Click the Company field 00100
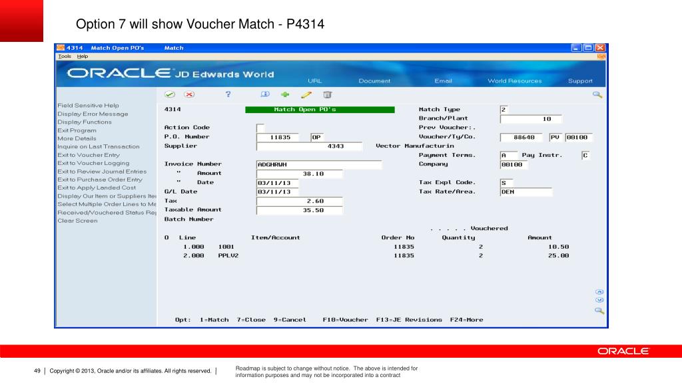The width and height of the screenshot is (682, 383). click(x=513, y=165)
